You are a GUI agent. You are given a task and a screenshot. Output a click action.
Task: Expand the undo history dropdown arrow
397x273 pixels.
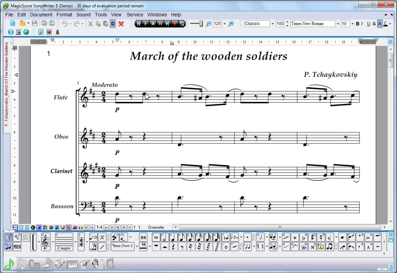(71, 24)
